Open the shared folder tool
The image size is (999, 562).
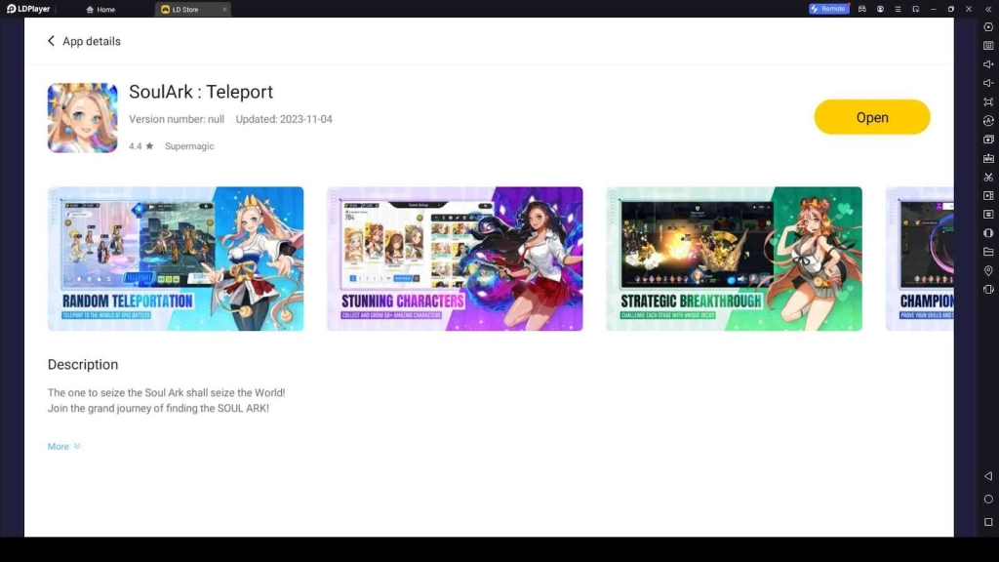click(x=988, y=251)
